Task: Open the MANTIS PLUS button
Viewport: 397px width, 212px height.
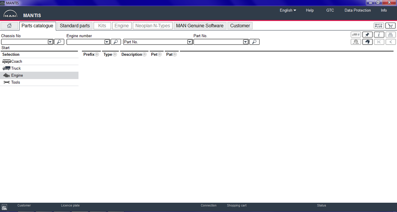Action: coord(379,26)
